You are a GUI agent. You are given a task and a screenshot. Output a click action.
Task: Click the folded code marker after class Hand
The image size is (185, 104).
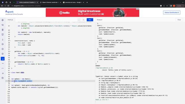point(22,73)
